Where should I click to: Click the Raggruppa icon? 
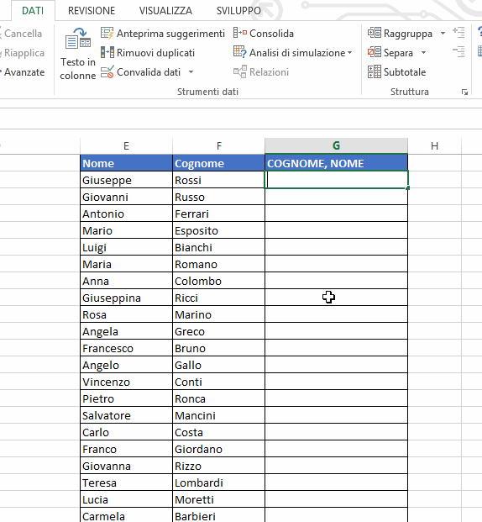(x=375, y=34)
